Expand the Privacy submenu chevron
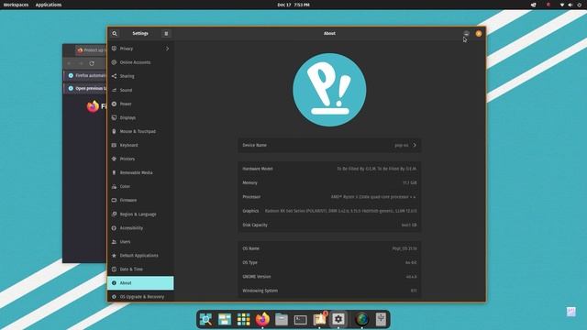Viewport: 587px width, 330px height. coord(167,49)
